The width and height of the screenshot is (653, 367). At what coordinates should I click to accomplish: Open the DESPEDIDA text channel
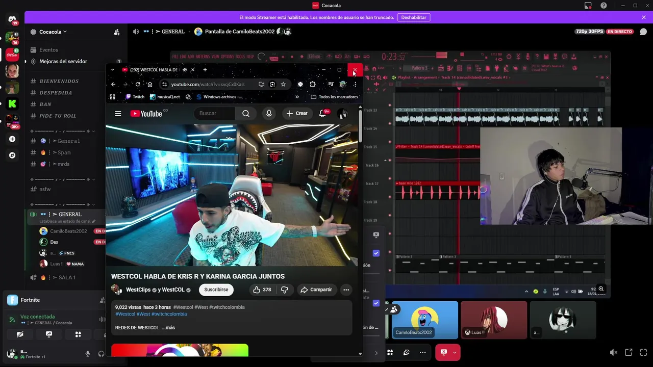click(x=56, y=93)
